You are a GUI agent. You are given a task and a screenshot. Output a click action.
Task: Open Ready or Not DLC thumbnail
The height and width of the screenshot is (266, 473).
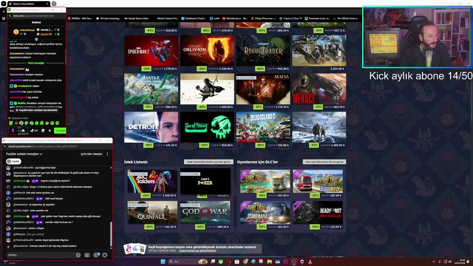tap(318, 212)
